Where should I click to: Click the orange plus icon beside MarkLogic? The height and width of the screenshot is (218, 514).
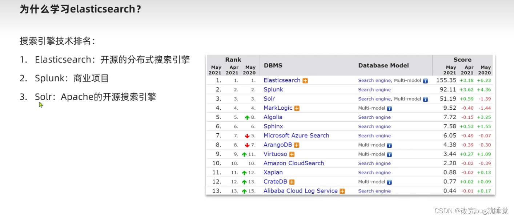tap(297, 108)
